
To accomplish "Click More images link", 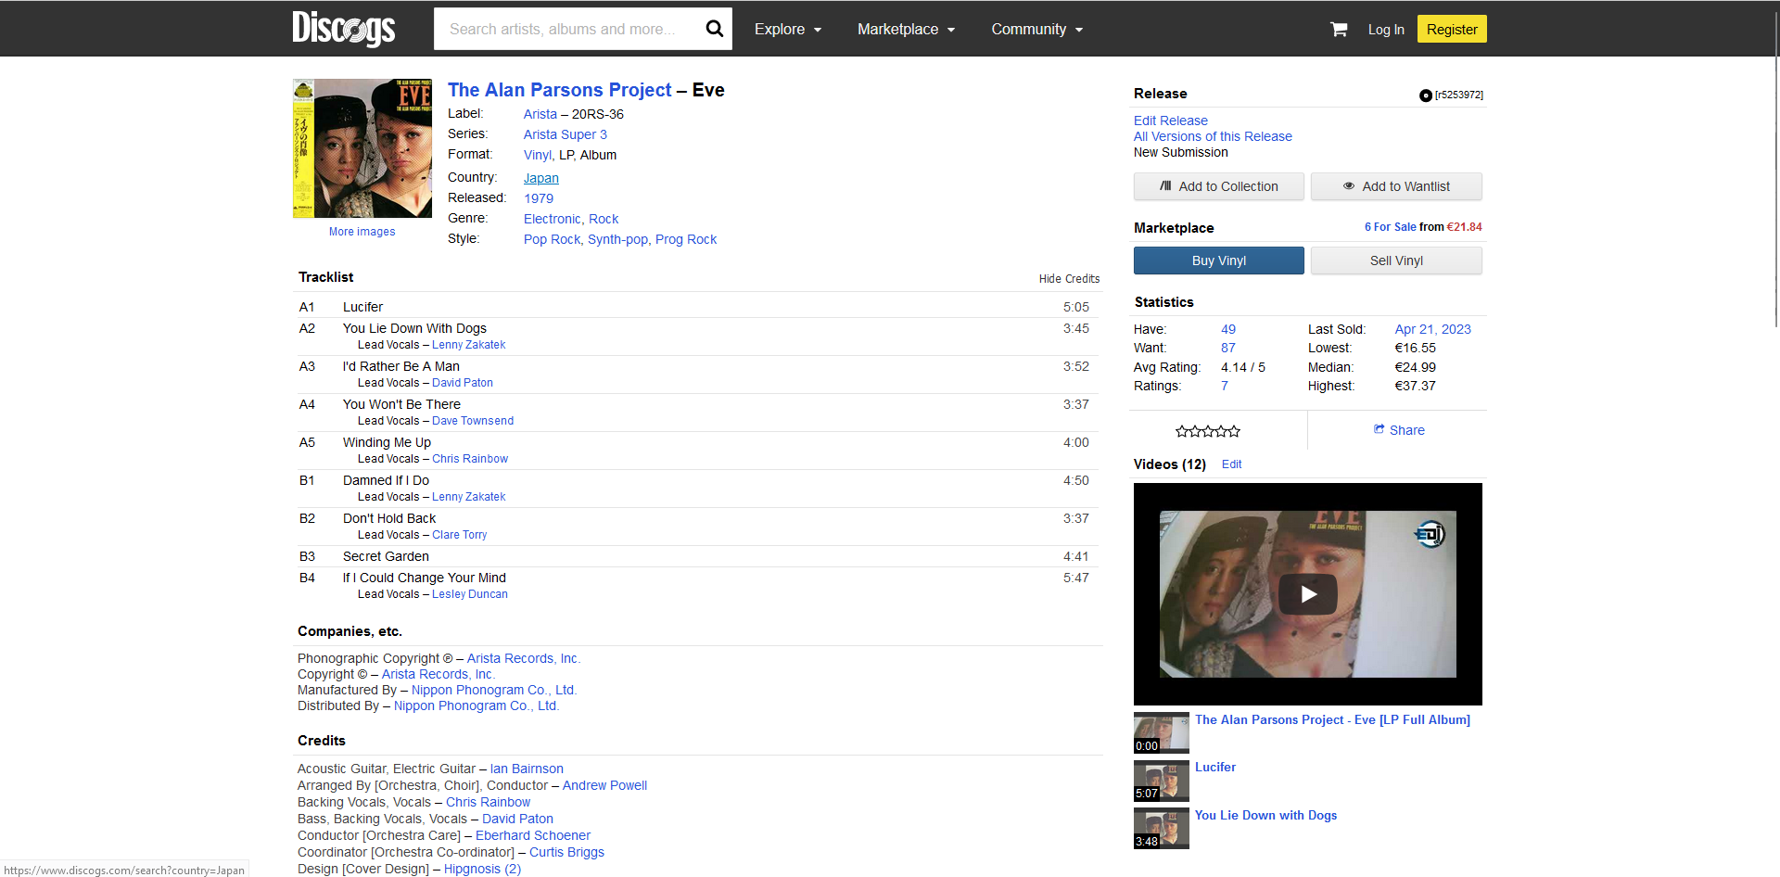I will (362, 232).
